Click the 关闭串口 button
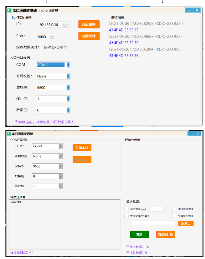 tap(82, 148)
